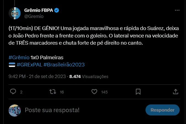Viewport: 186px width, 124px height.
Task: Click the 9:42 PM timestamp link
Action: (18, 76)
